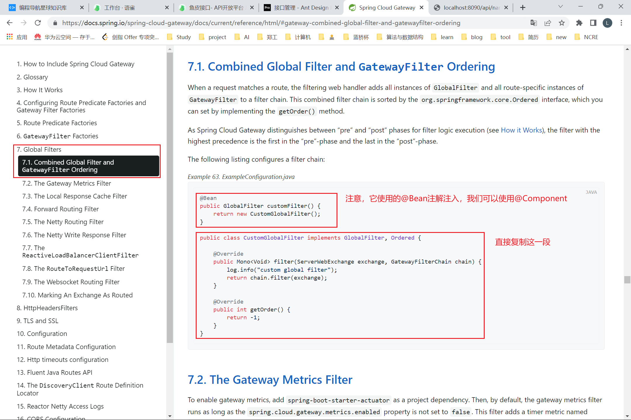Open the 简历 bookmark folder

pyautogui.click(x=528, y=37)
